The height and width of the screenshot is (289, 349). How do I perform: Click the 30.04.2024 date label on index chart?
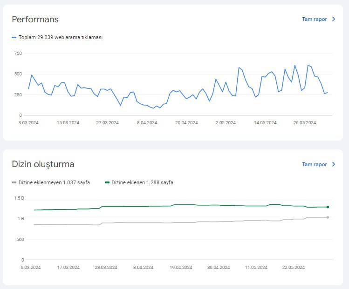(219, 268)
